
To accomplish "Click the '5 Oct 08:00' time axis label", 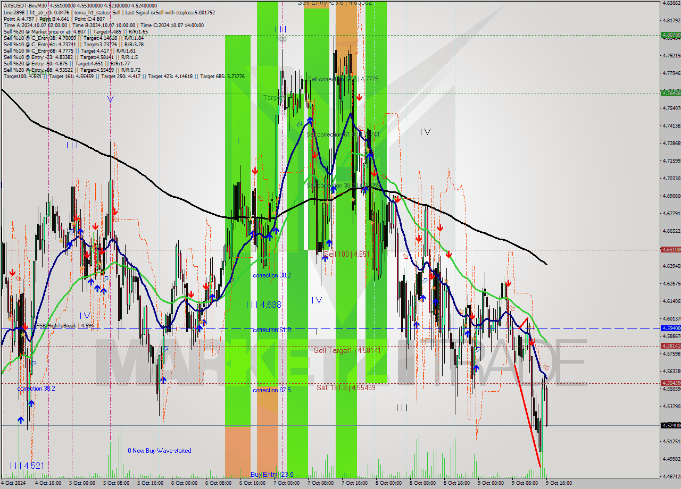I will pyautogui.click(x=116, y=483).
